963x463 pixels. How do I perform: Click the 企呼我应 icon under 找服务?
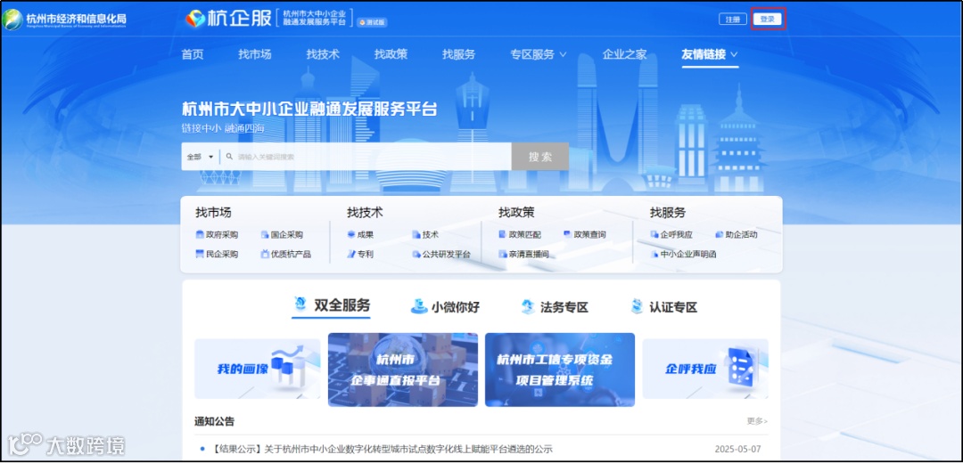click(x=654, y=234)
